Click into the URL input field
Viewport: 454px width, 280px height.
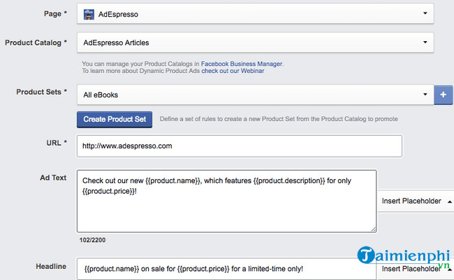pos(239,146)
